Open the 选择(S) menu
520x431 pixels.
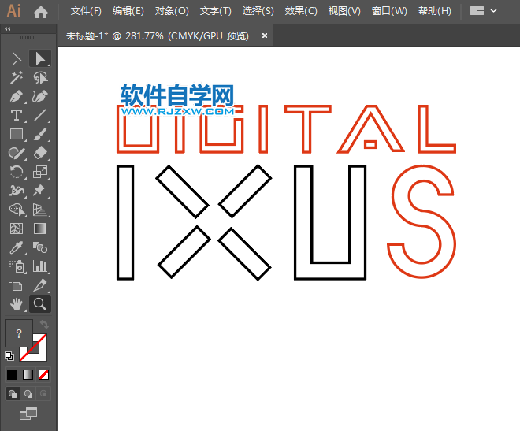pyautogui.click(x=258, y=11)
